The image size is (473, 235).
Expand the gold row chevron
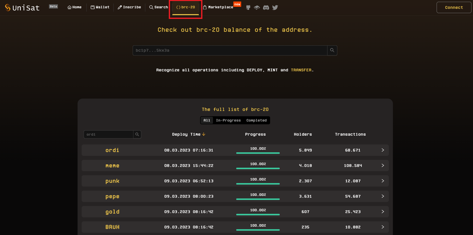tap(383, 212)
